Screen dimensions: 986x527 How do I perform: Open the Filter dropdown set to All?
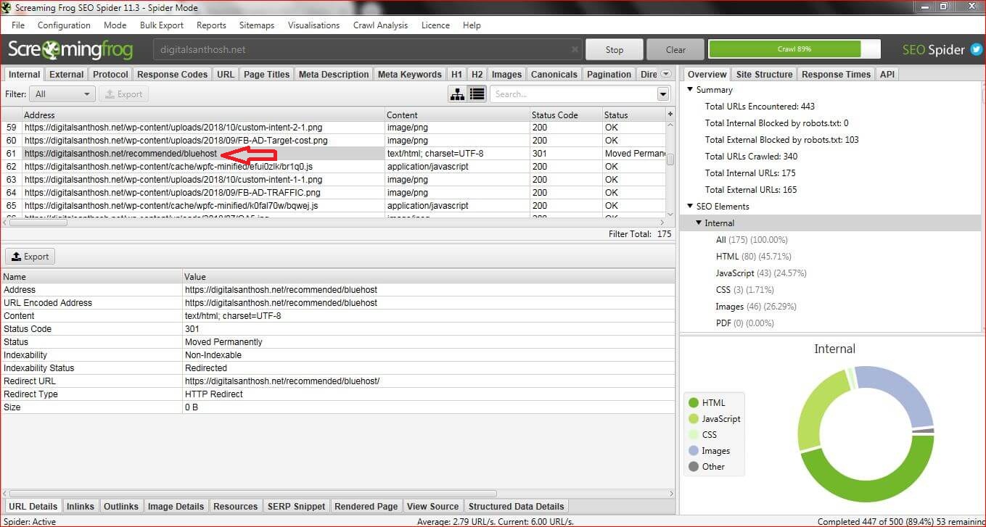coord(62,94)
